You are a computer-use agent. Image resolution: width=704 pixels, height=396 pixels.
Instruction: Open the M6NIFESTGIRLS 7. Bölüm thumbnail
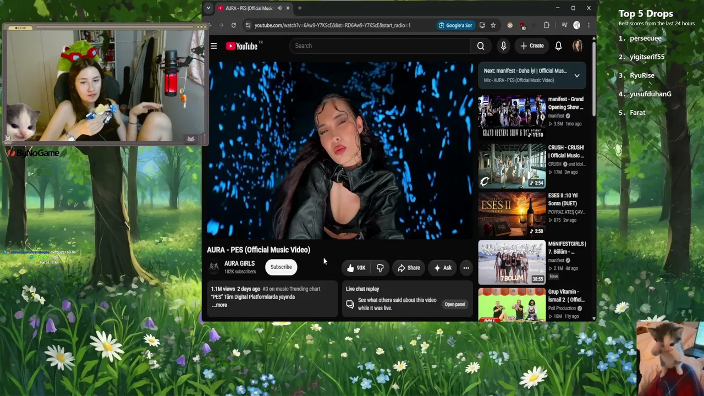pos(512,262)
